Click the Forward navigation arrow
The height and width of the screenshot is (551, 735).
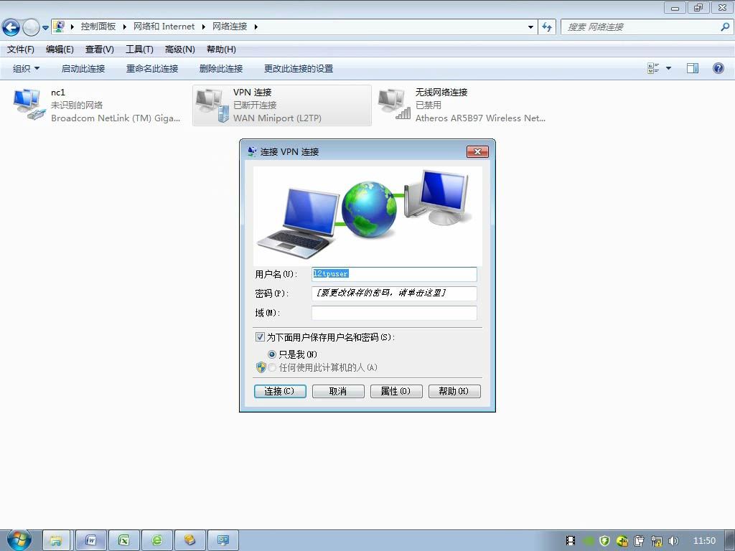pyautogui.click(x=31, y=28)
